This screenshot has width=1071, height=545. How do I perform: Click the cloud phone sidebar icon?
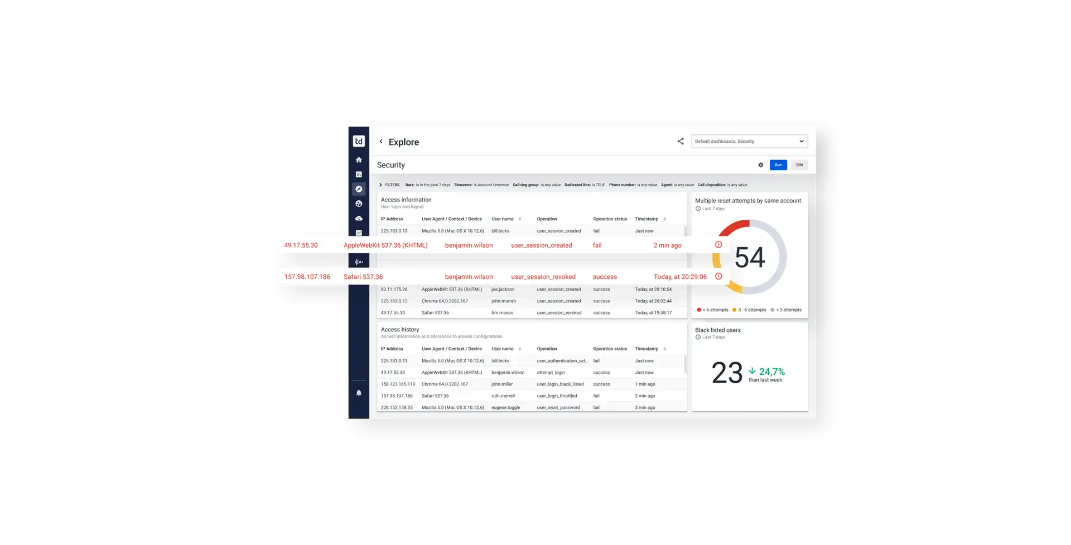point(359,218)
